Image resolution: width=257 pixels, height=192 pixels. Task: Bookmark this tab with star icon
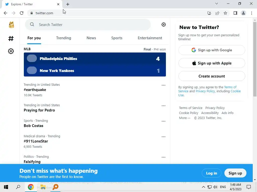tap(225, 13)
